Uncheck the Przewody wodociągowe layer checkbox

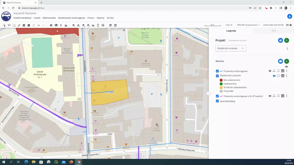click(x=217, y=71)
